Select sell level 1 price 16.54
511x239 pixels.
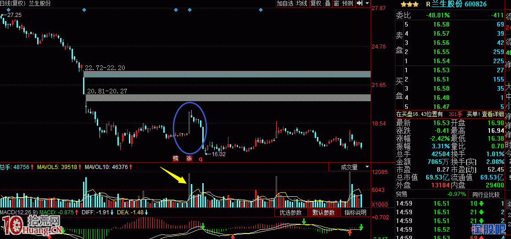point(442,61)
